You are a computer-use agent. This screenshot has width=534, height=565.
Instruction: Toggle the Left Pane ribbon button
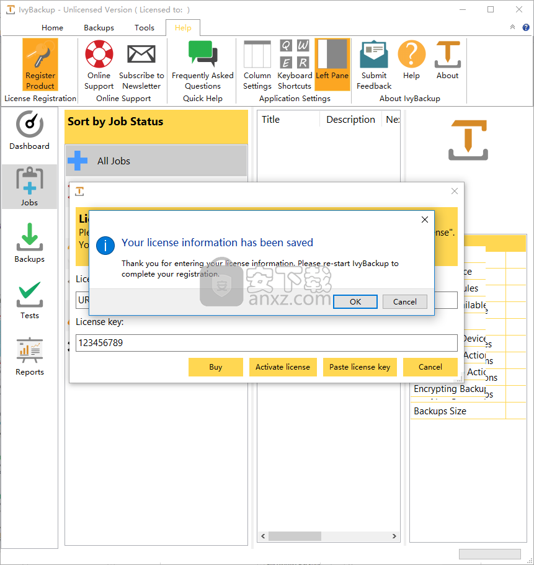332,64
